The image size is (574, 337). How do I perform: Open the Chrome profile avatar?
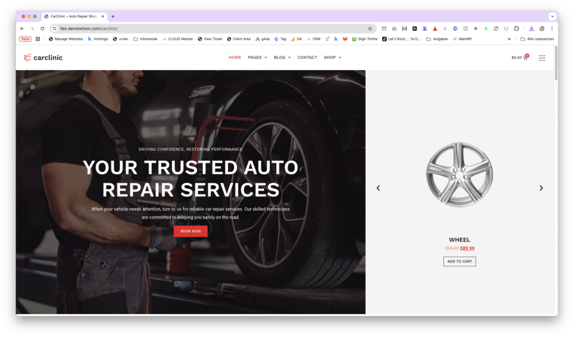pyautogui.click(x=542, y=29)
